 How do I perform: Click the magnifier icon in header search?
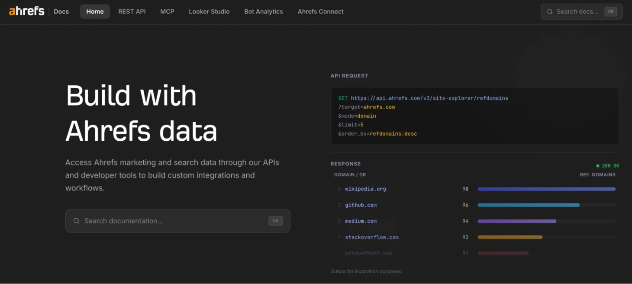click(x=550, y=12)
